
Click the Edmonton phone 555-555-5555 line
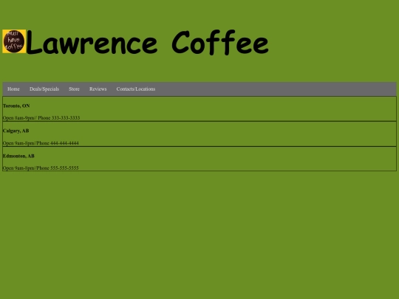[41, 168]
